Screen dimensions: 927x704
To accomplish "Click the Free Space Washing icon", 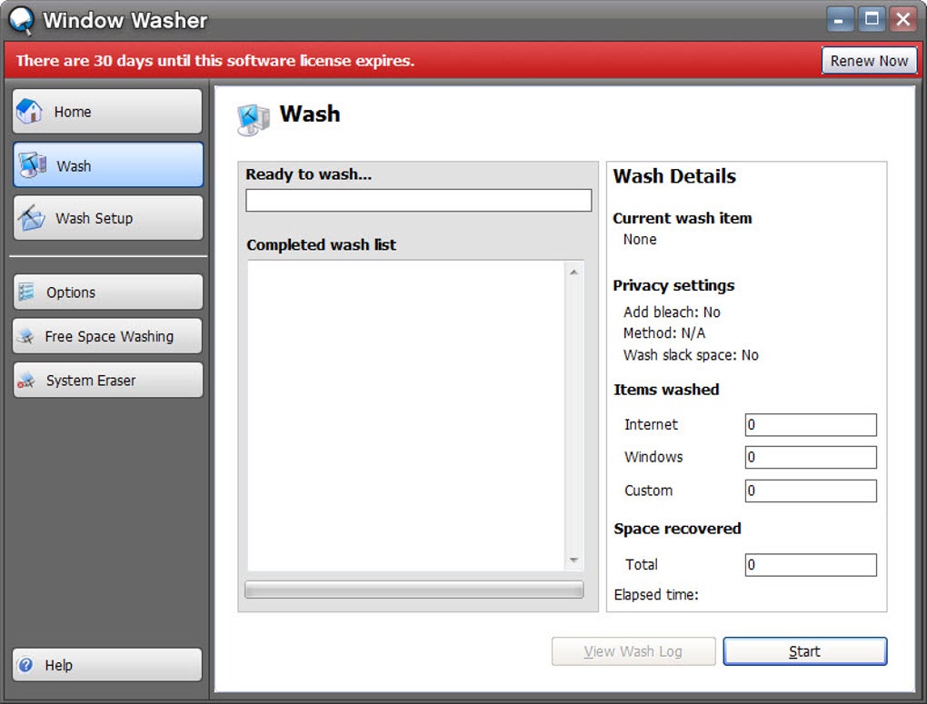I will [x=26, y=336].
